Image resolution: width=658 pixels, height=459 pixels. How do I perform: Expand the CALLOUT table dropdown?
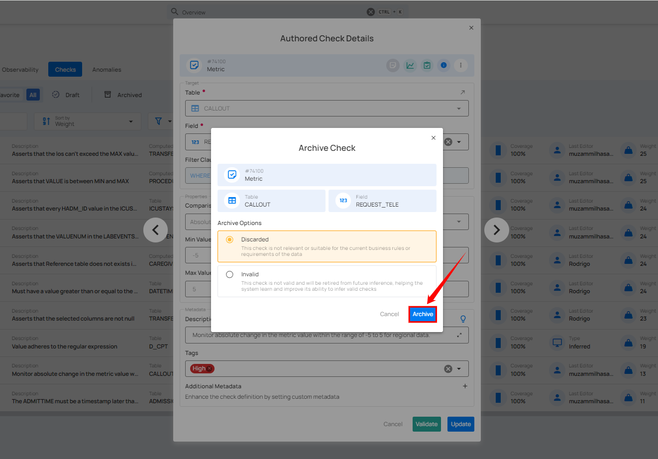click(458, 109)
